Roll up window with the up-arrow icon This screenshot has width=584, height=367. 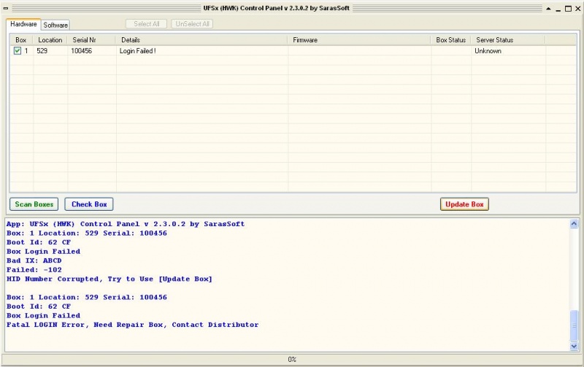548,9
